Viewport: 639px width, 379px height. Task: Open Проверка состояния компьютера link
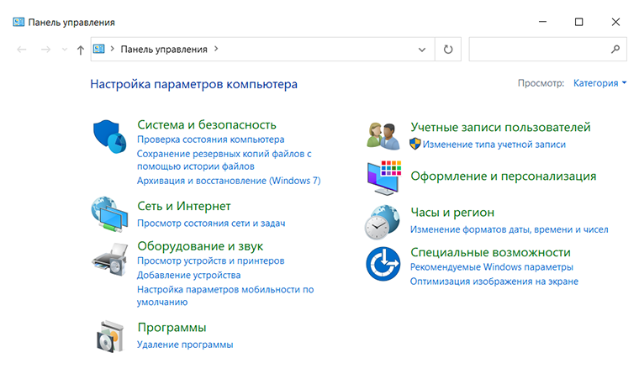[x=211, y=139]
